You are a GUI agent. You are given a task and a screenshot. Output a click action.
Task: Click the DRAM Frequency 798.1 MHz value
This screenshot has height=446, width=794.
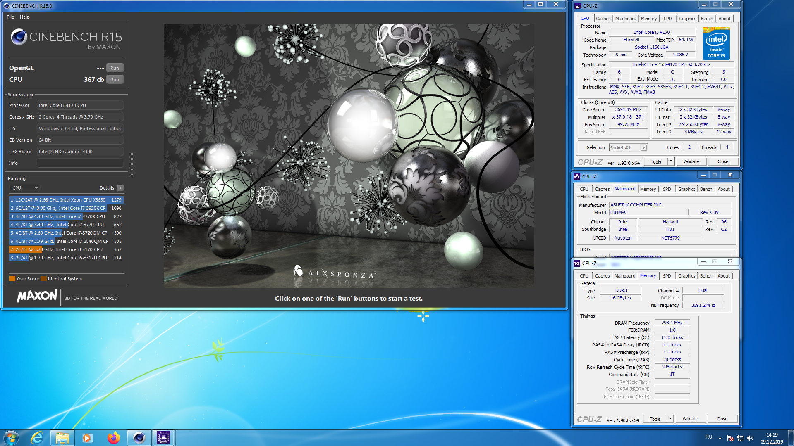point(672,323)
